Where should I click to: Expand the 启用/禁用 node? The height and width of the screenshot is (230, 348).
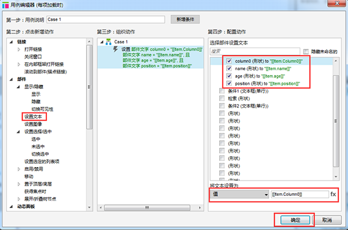click(19, 169)
